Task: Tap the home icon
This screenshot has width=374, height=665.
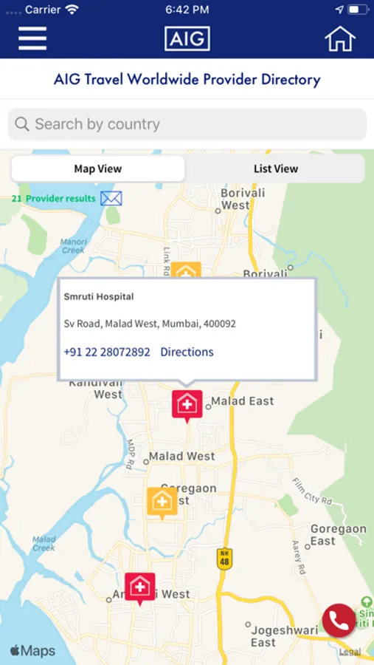Action: point(340,38)
